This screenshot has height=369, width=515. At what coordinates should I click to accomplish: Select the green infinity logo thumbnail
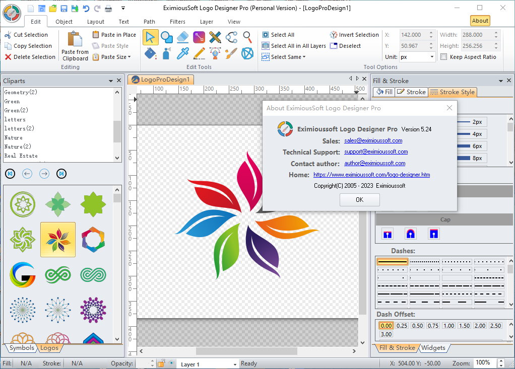58,275
